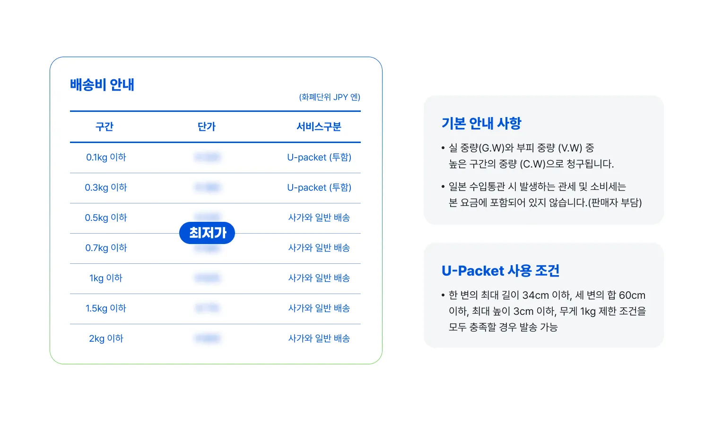Viewport: 714px width, 421px height.
Task: Click the U-Packet 사용 조건 heading
Action: click(500, 270)
